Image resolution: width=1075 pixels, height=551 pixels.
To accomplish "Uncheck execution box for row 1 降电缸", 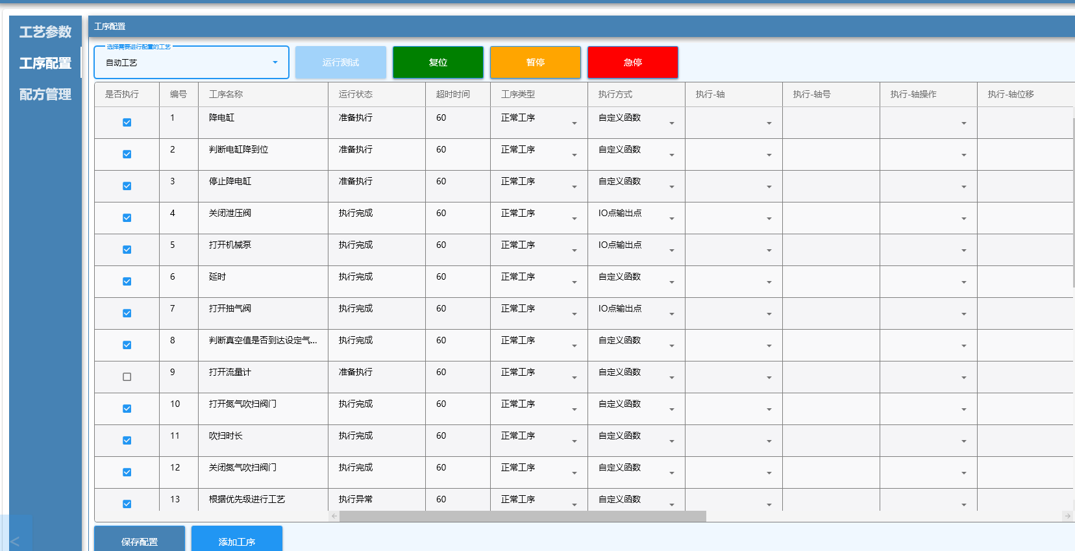I will 127,123.
